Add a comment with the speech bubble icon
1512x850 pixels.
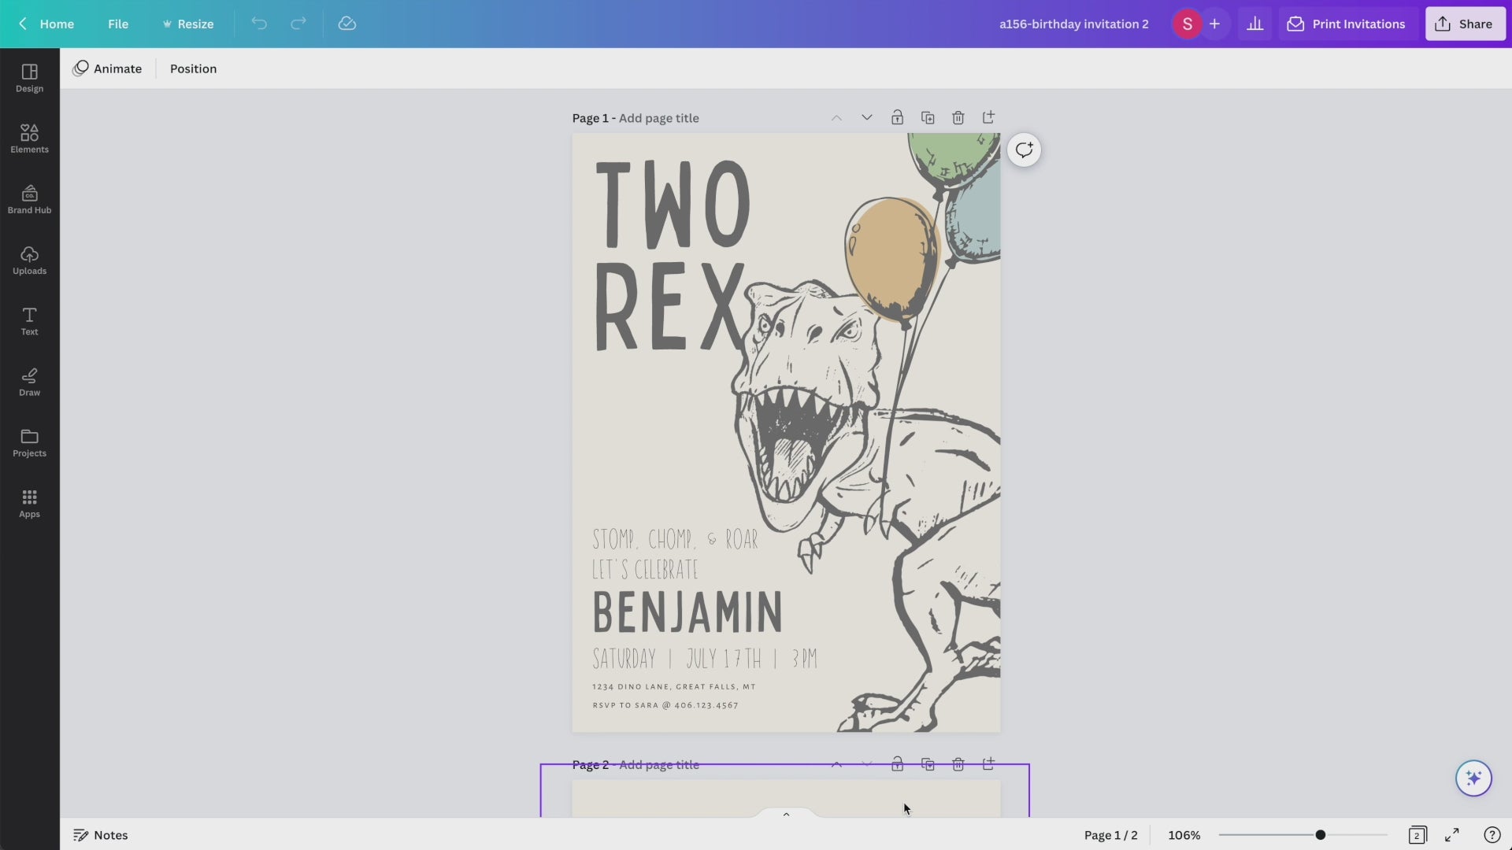(1024, 150)
